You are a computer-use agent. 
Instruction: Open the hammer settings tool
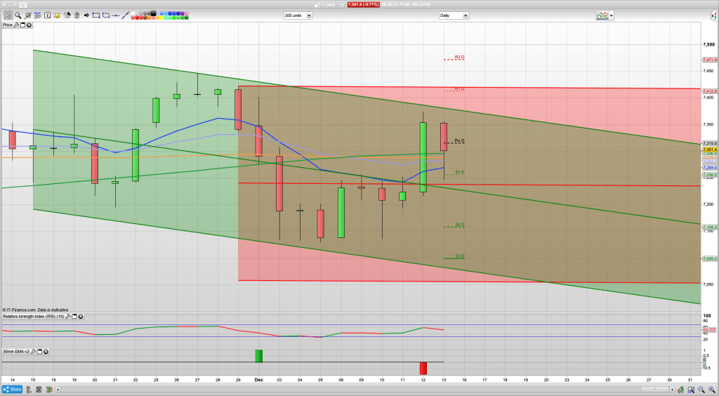click(x=67, y=15)
